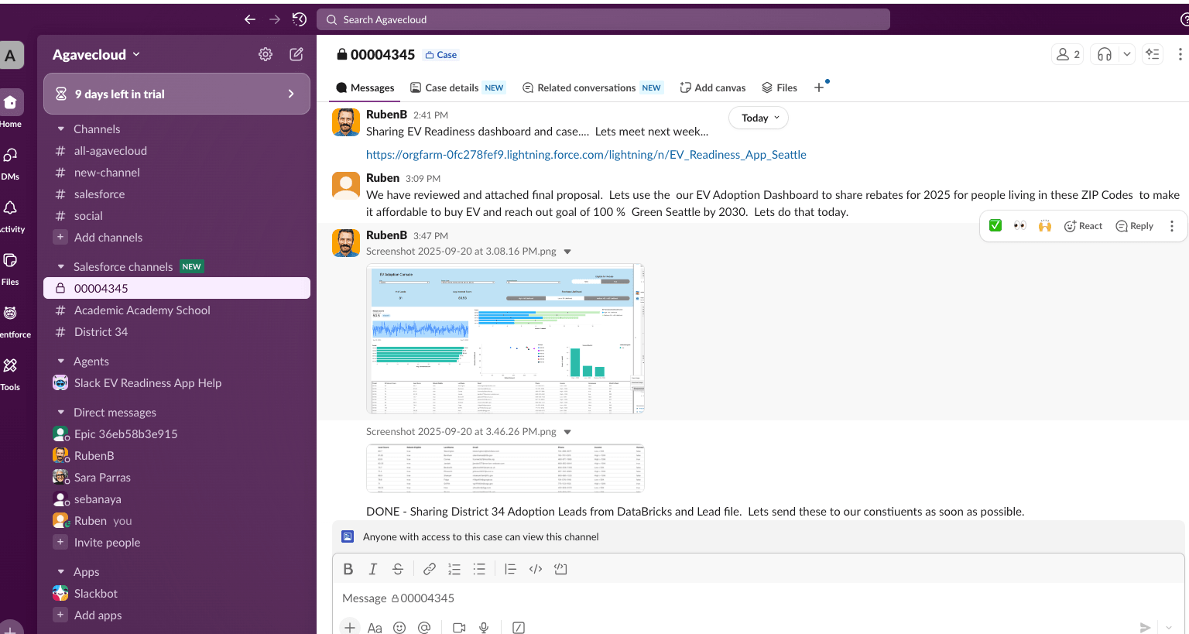Click the Message 00004345 input box
Viewport: 1189px width, 634px height.
pyautogui.click(x=759, y=598)
